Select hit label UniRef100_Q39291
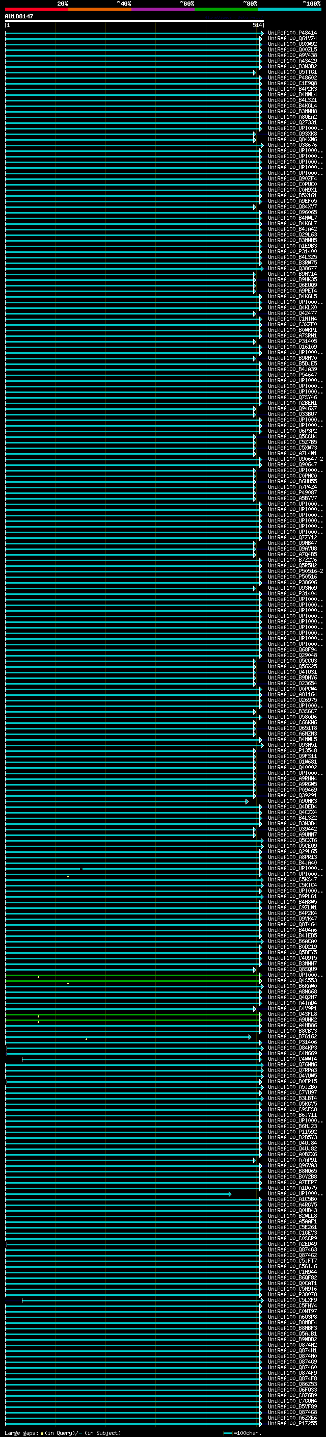The width and height of the screenshot is (326, 1437). click(292, 796)
